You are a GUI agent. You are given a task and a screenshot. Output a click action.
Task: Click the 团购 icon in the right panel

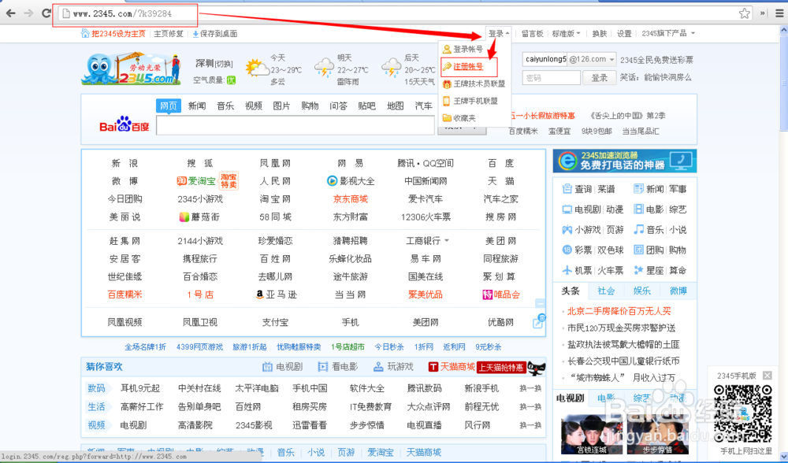(638, 250)
